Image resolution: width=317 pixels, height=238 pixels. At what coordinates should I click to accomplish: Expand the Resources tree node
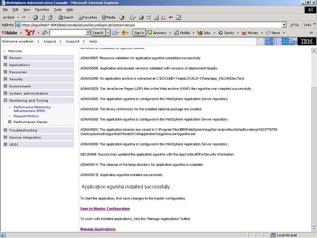pos(5,72)
